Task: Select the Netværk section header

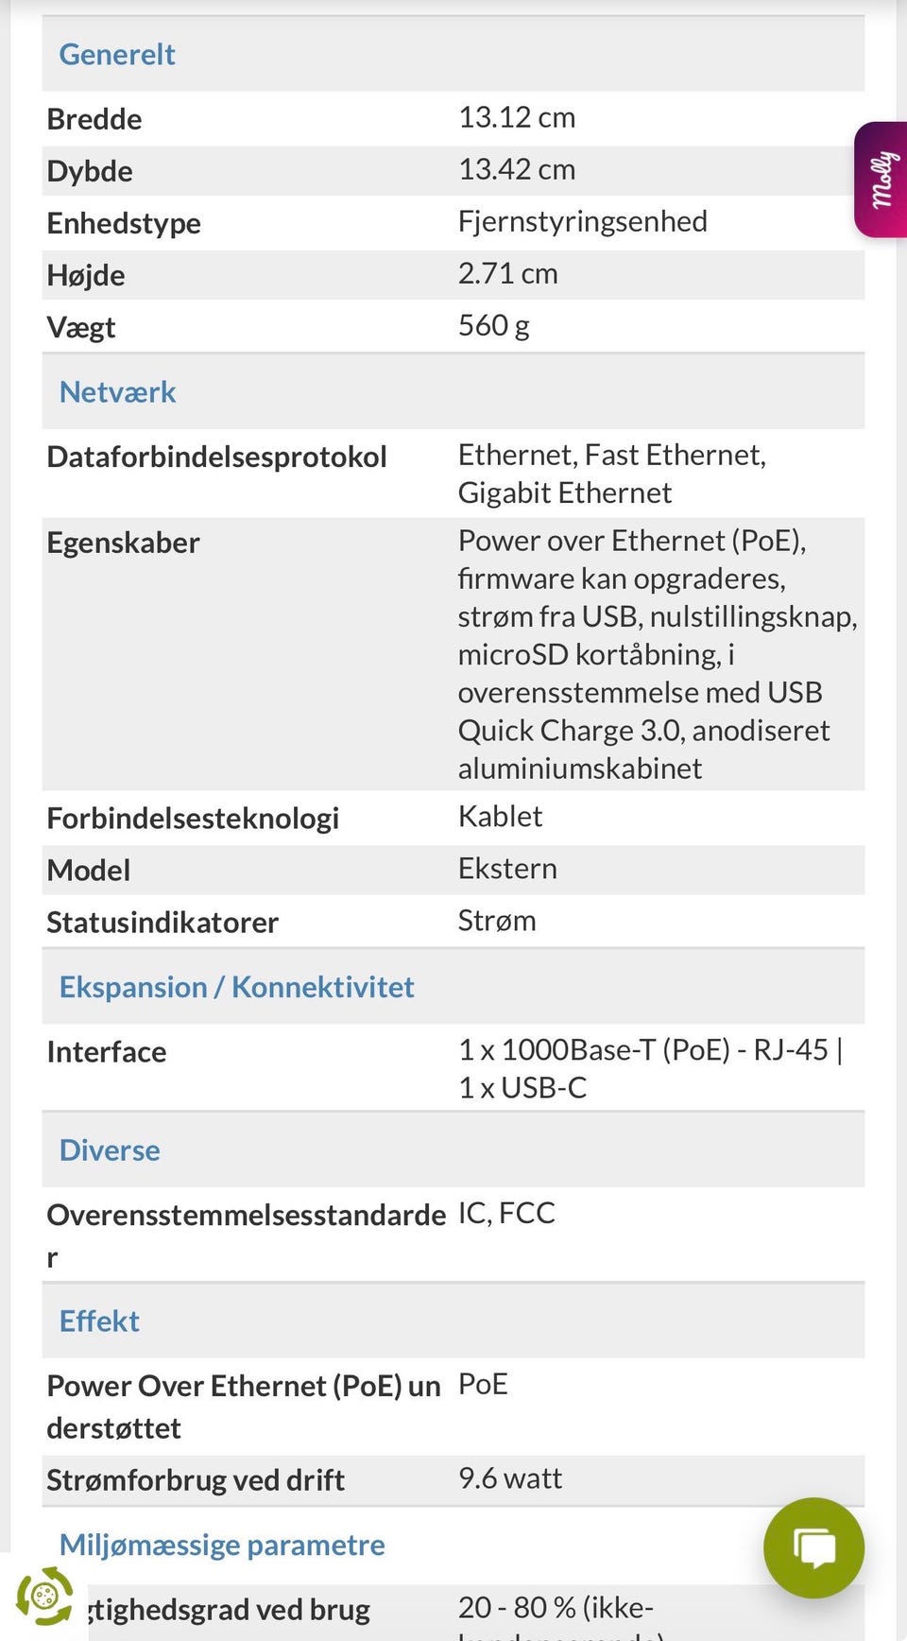Action: [x=117, y=392]
